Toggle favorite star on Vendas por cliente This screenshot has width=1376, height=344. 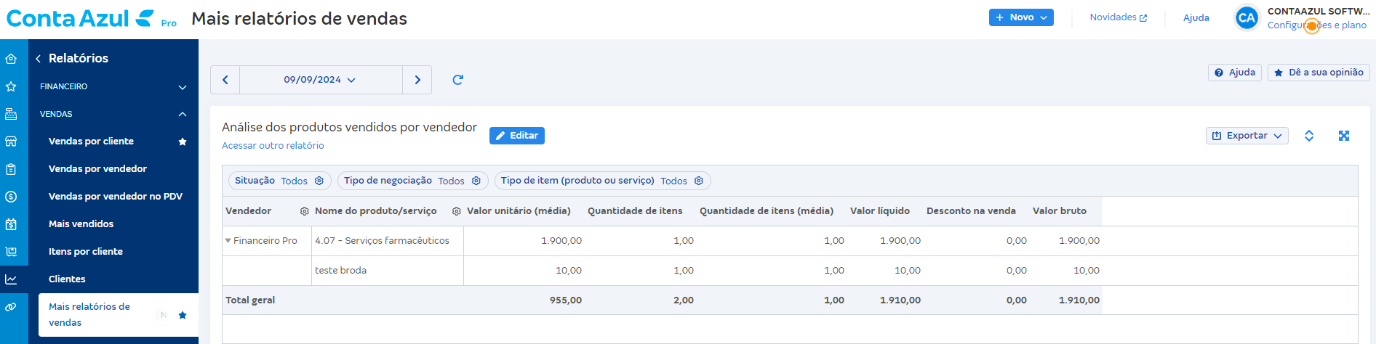coord(183,142)
